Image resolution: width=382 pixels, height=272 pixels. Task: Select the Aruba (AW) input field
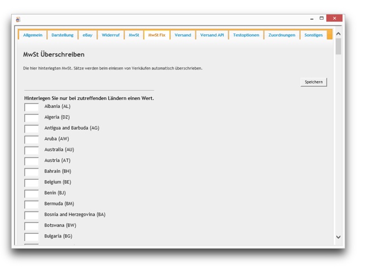click(x=31, y=140)
